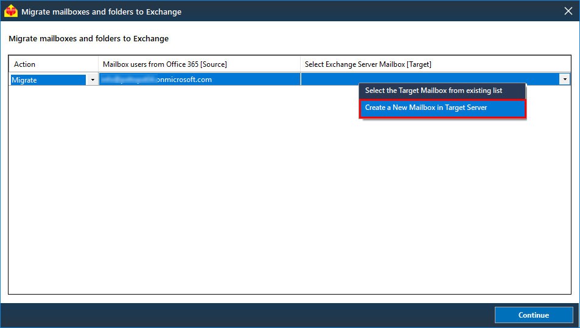Select the Migrate action value field
The height and width of the screenshot is (328, 580).
[x=49, y=80]
